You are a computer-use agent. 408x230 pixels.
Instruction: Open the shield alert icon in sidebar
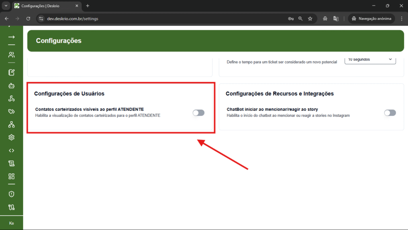[12, 194]
